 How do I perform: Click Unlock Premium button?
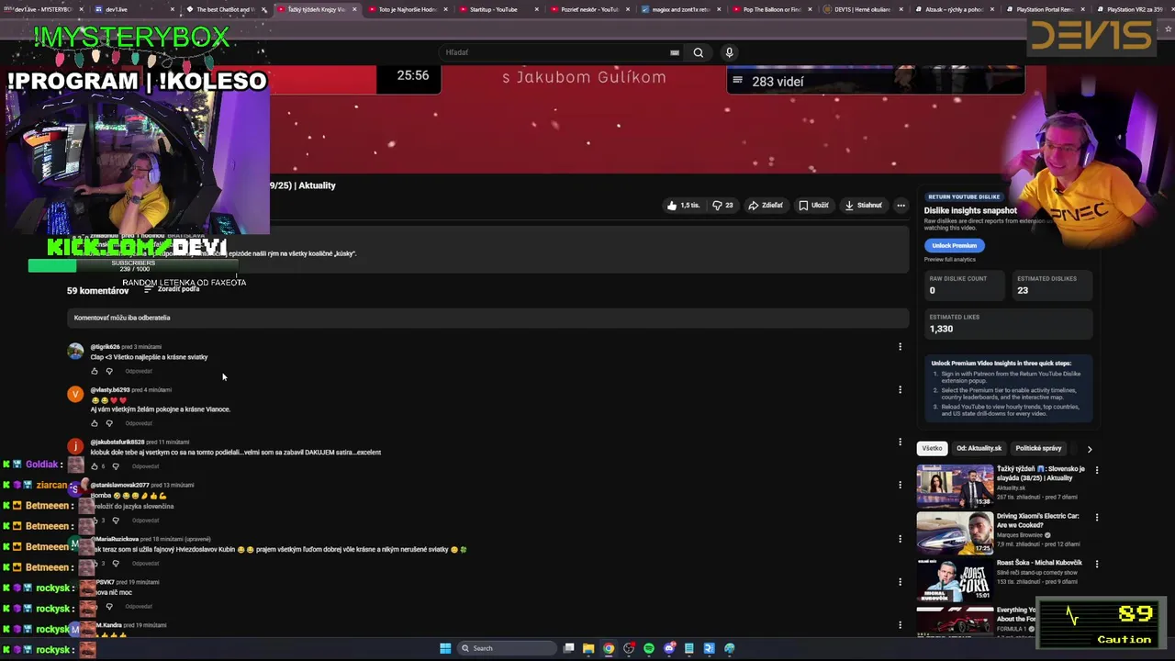point(955,245)
